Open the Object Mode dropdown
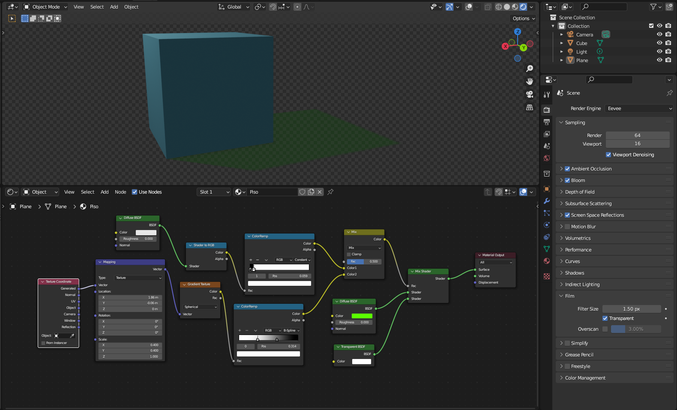The height and width of the screenshot is (410, 677). point(45,7)
